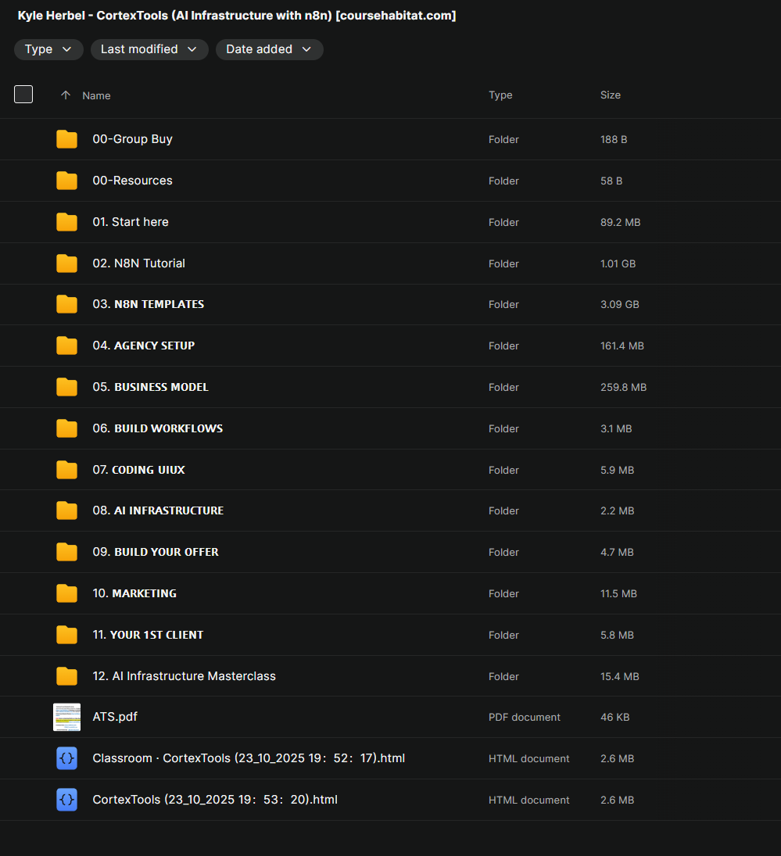Open the folder named 00-Resources

point(133,181)
